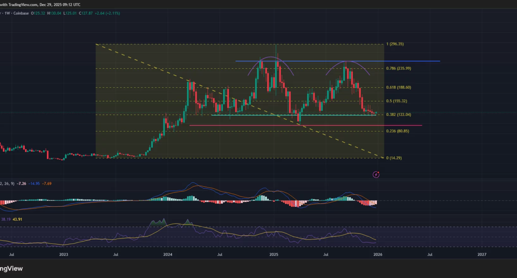Click the purple lightning bolt events icon
517x278 pixels.
(x=376, y=174)
